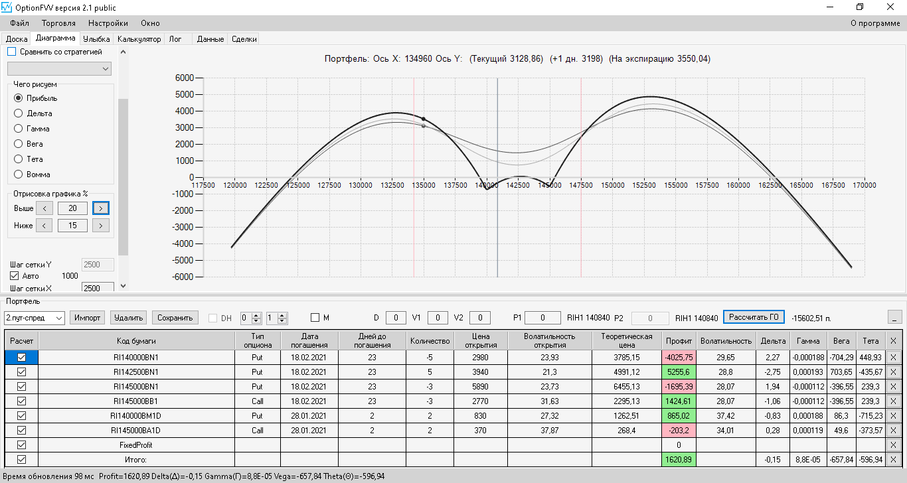The image size is (907, 483).
Task: Open the strategy comparison dropdown
Action: (x=59, y=69)
